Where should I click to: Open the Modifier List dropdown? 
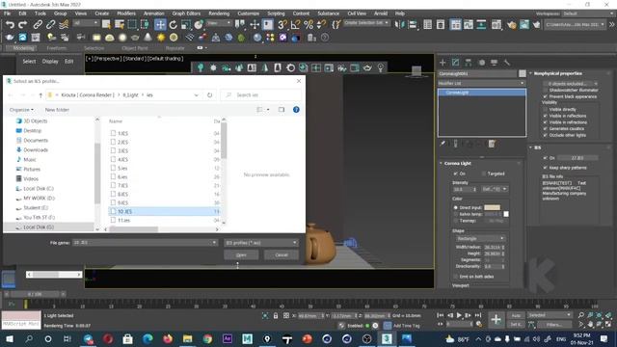(482, 83)
